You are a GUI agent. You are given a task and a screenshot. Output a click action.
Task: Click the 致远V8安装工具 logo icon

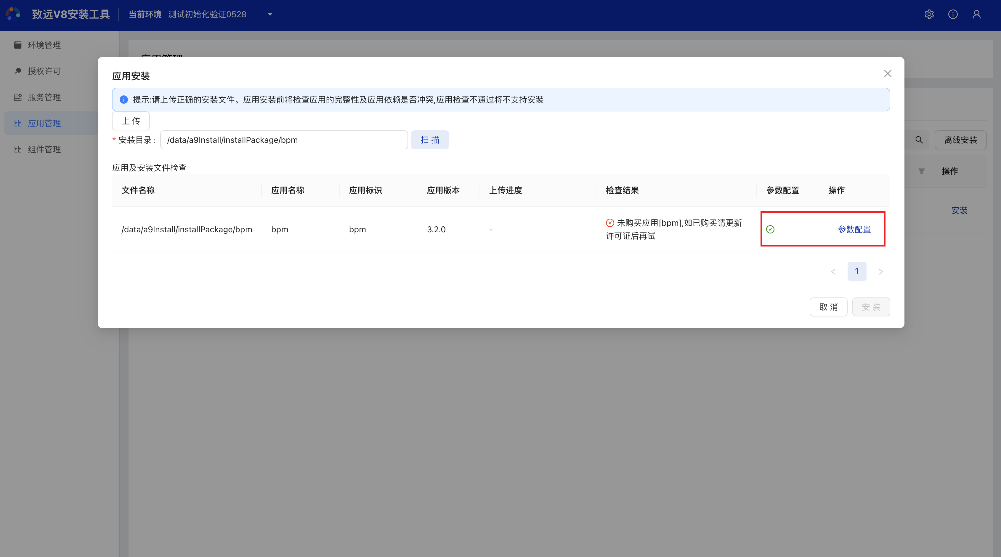coord(13,14)
